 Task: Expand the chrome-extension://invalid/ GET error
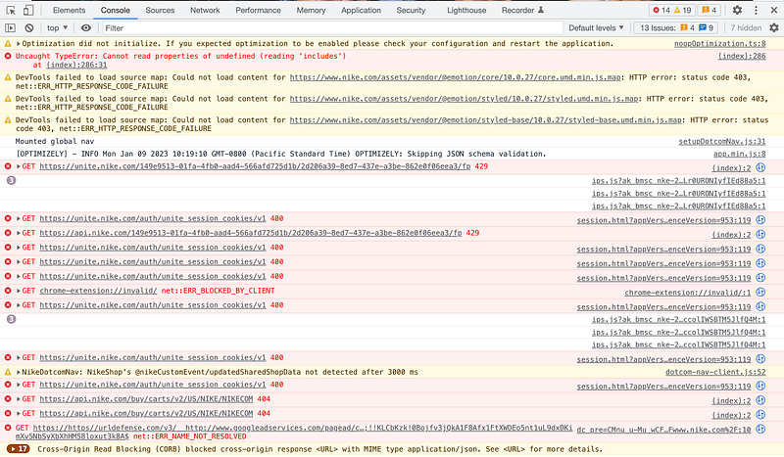pos(19,291)
